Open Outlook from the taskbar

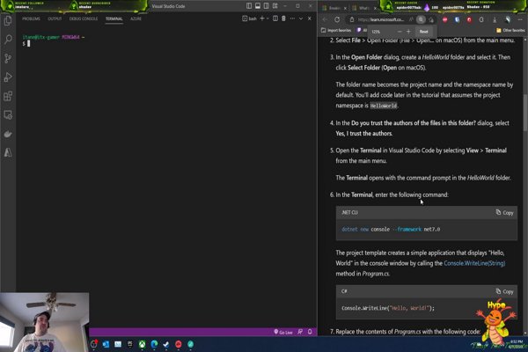tap(106, 344)
